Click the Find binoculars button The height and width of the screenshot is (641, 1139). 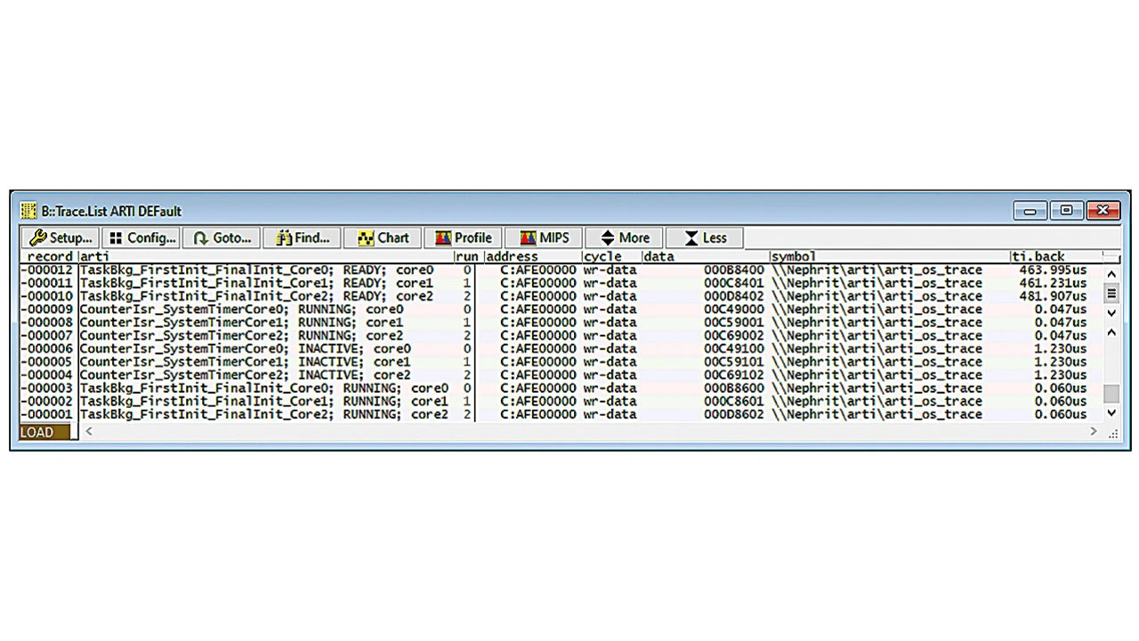(x=303, y=238)
